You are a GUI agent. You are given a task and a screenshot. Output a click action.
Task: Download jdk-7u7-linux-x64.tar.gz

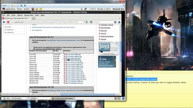(73, 61)
